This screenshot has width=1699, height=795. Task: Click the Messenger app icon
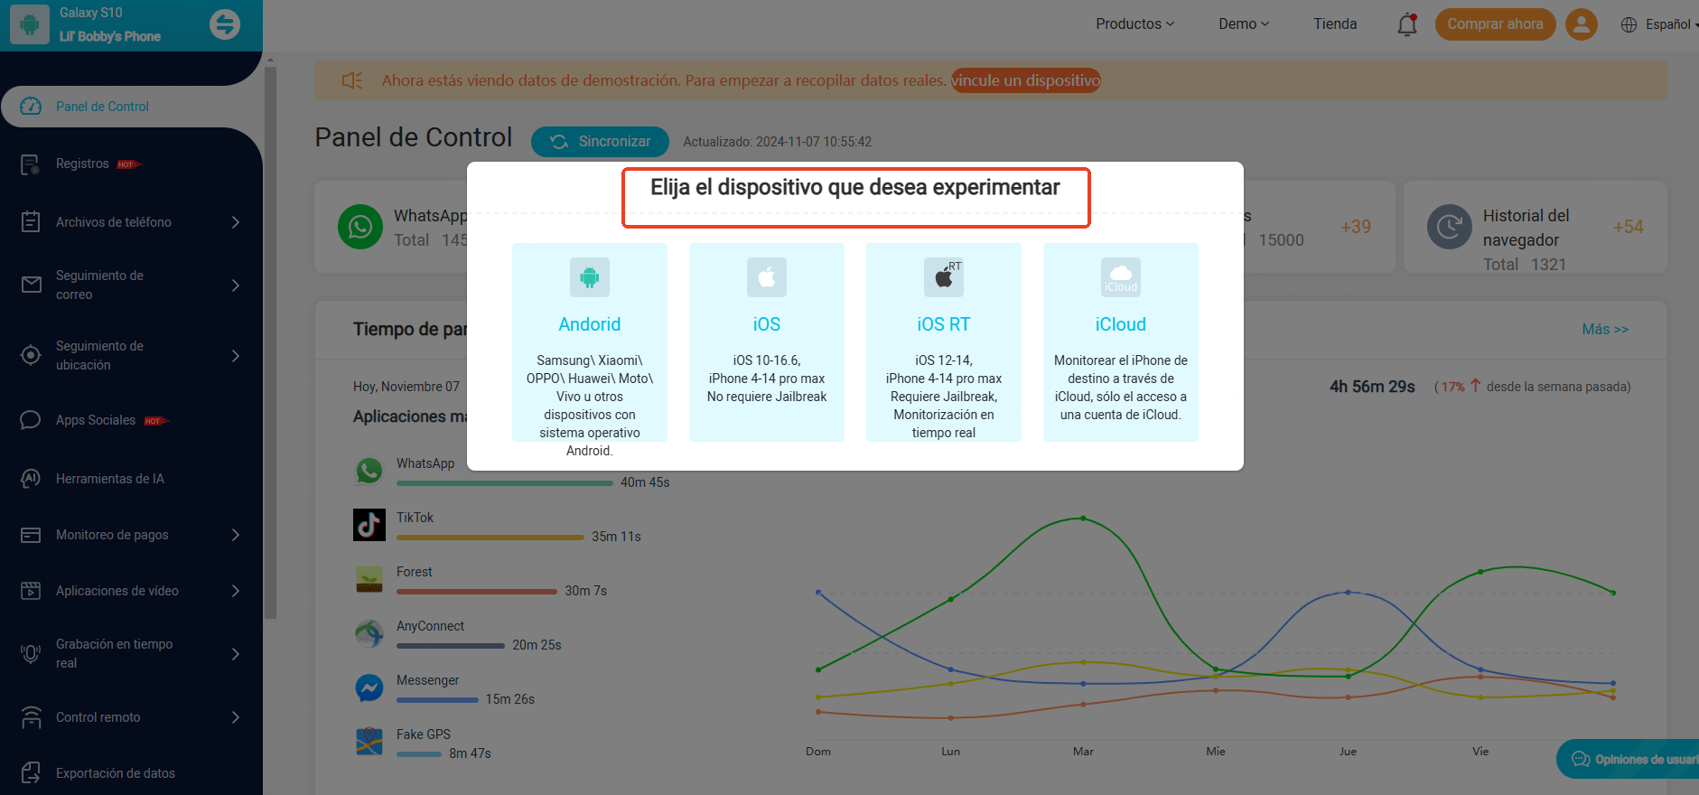point(369,688)
